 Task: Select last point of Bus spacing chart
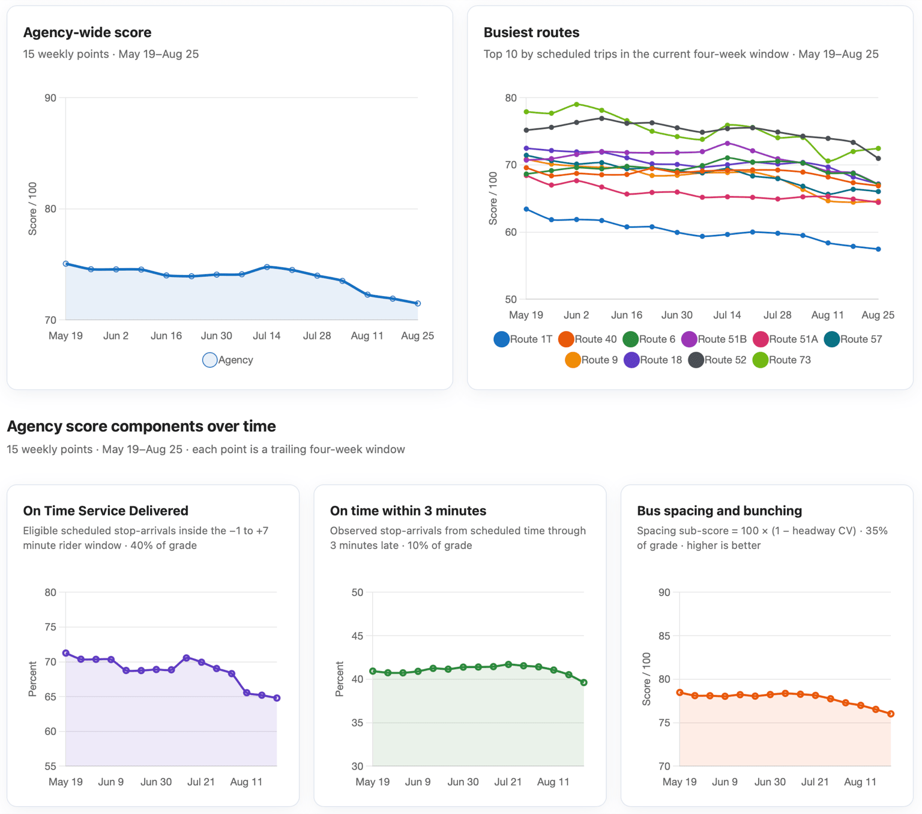(x=891, y=714)
